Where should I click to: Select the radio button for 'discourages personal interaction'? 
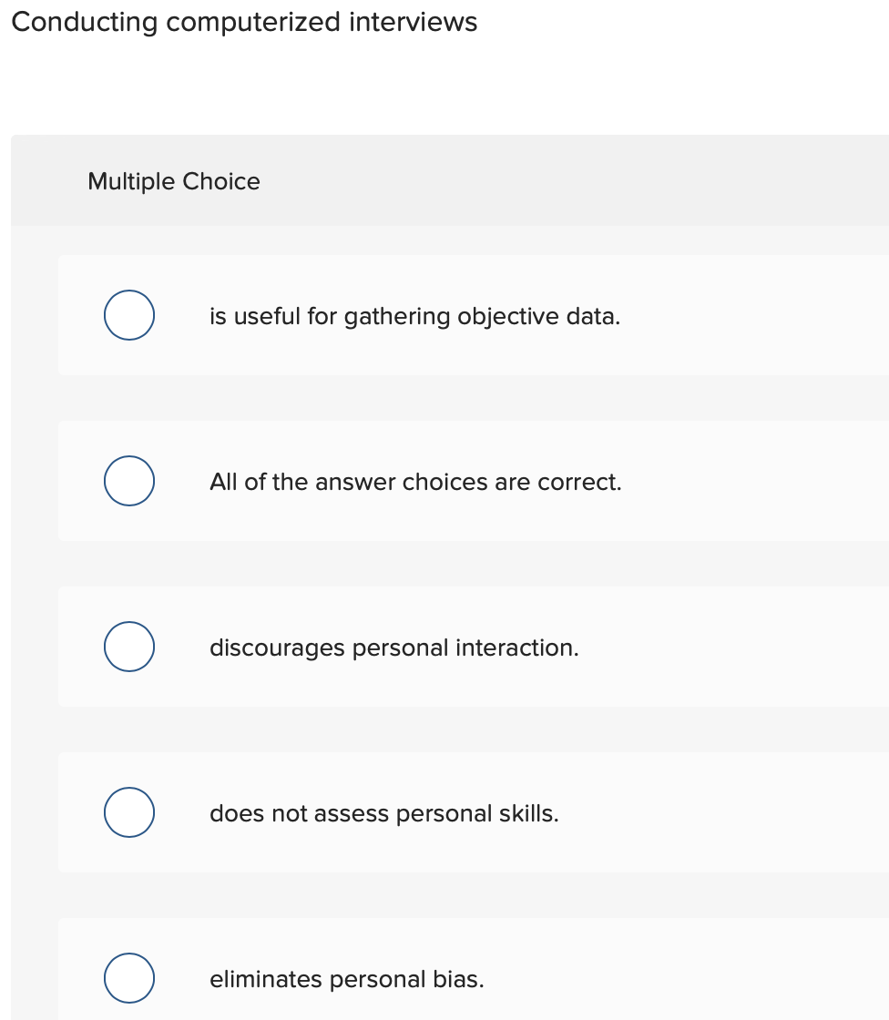coord(128,647)
